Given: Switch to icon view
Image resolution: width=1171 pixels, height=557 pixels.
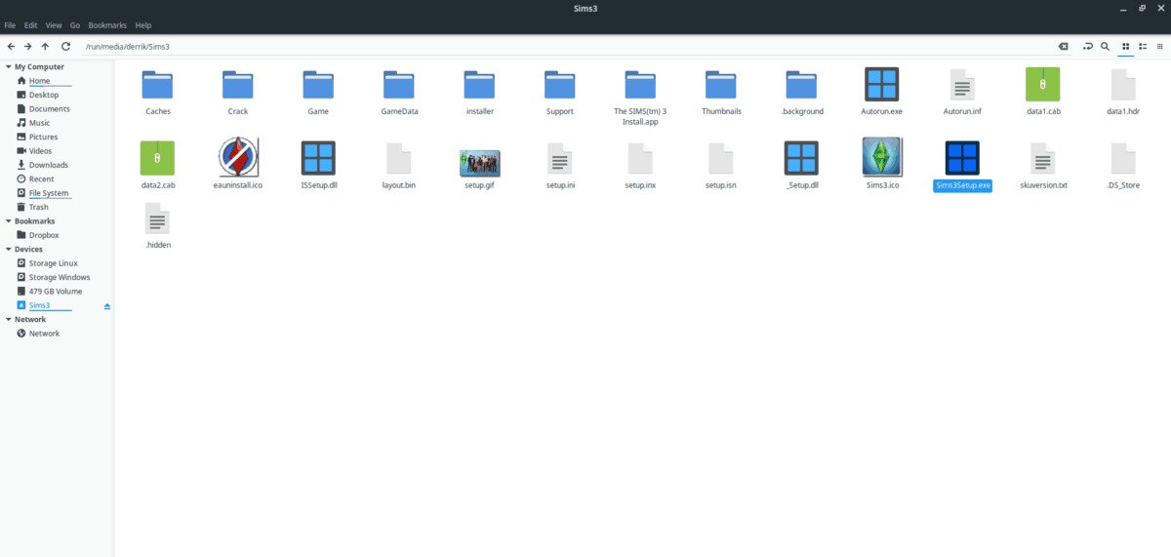Looking at the screenshot, I should click(1125, 46).
